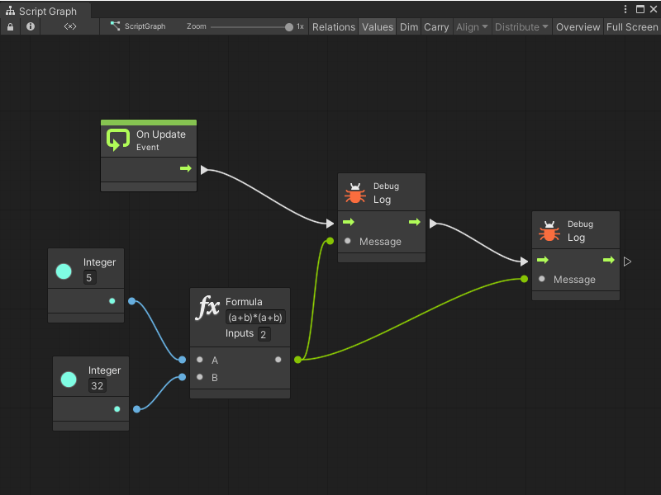Screen dimensions: 661x495
Task: Click the green loop icon on On Update Event
Action: click(x=118, y=140)
